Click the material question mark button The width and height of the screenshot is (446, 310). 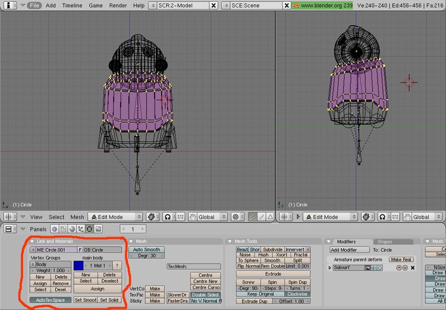pyautogui.click(x=117, y=265)
